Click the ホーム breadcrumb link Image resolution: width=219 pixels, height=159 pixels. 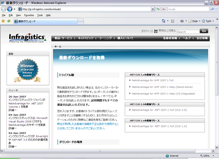pyautogui.click(x=58, y=47)
